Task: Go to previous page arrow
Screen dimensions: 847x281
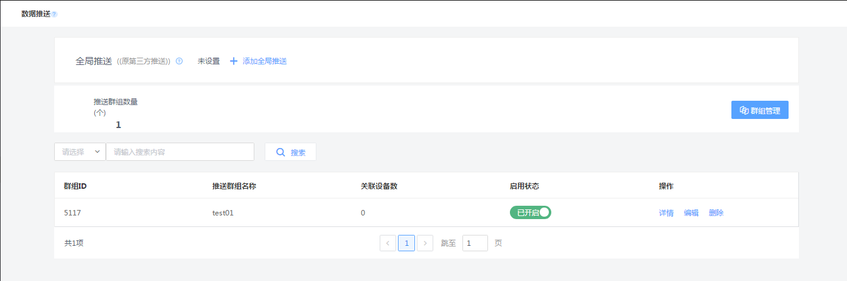Action: click(388, 243)
